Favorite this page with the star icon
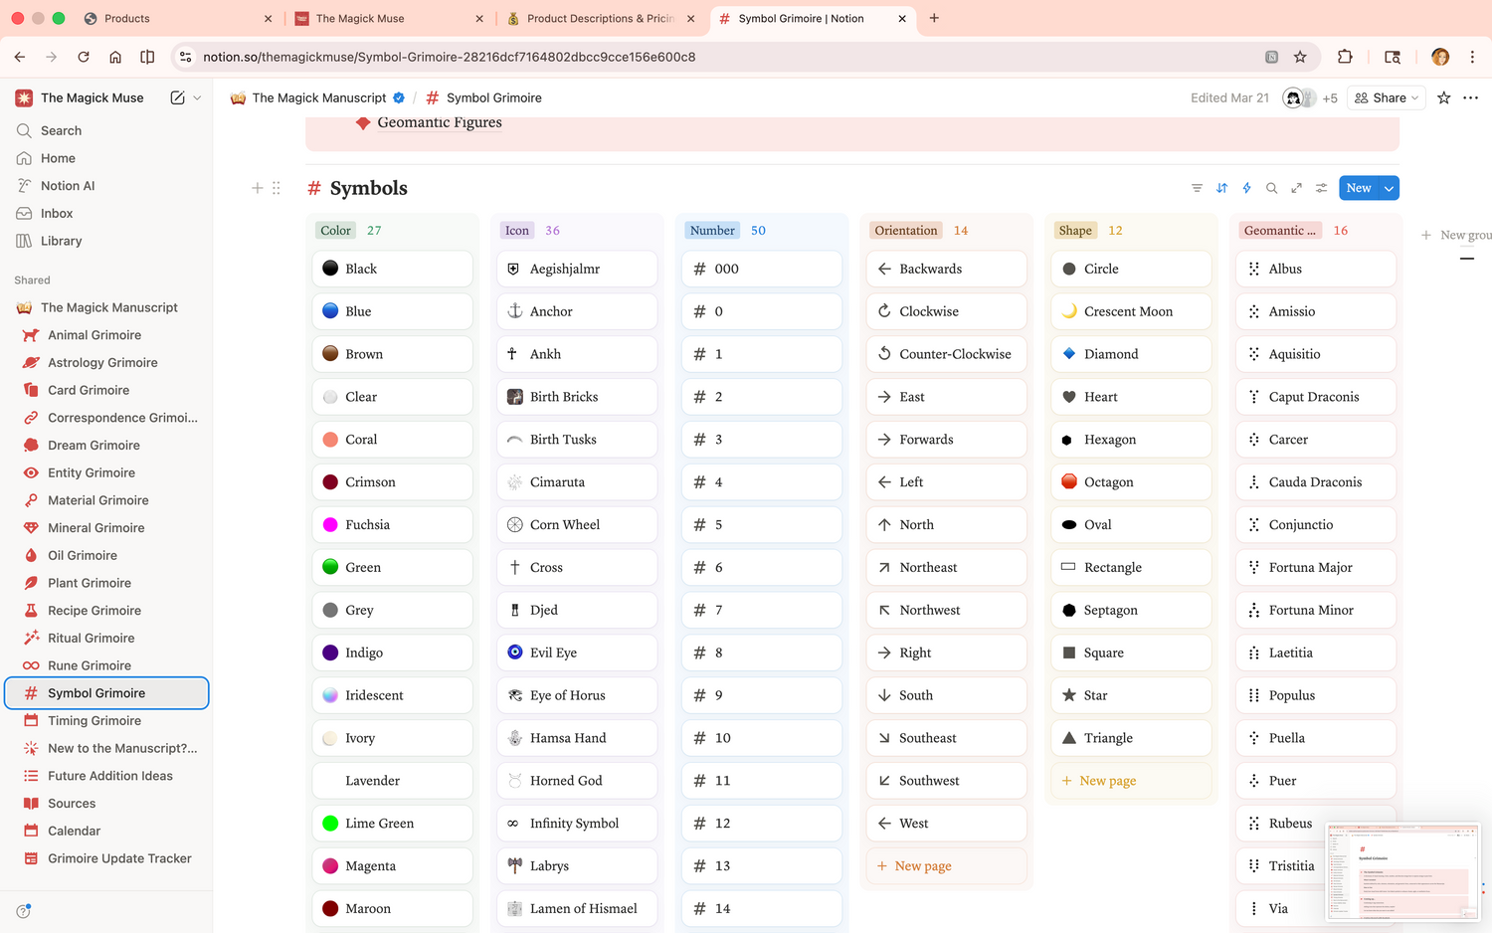Image resolution: width=1492 pixels, height=933 pixels. click(1444, 97)
